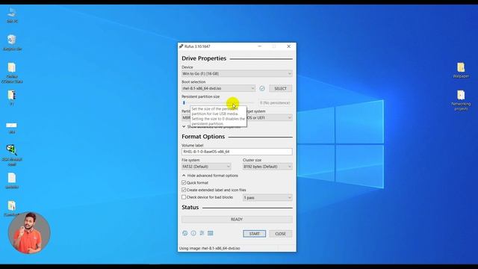
Task: Enable Check device for bad blocks
Action: 184,197
